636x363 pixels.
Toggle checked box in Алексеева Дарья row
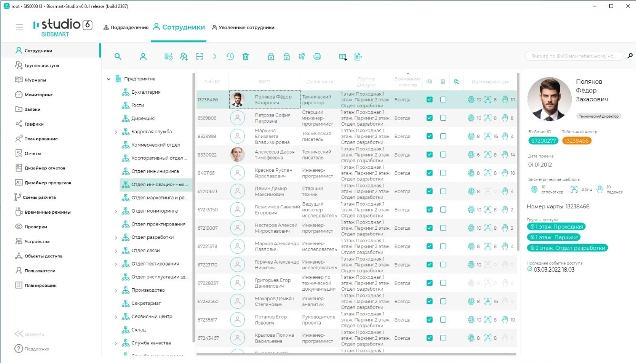pyautogui.click(x=429, y=155)
